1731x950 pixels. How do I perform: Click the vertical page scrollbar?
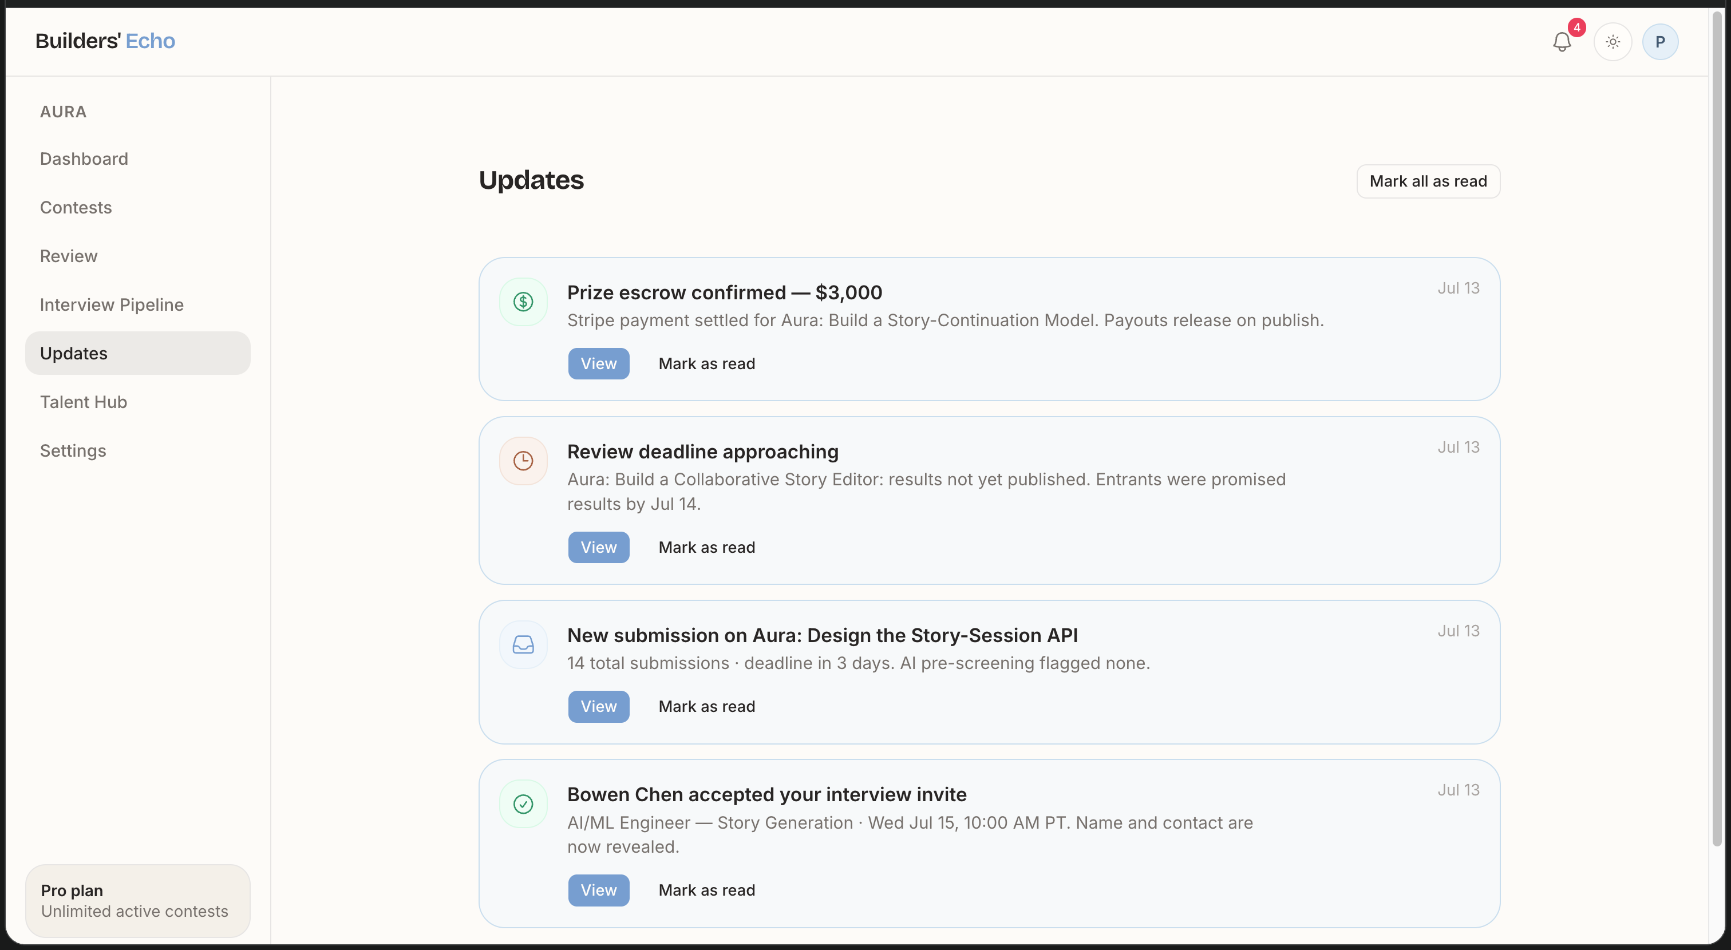coord(1717,430)
